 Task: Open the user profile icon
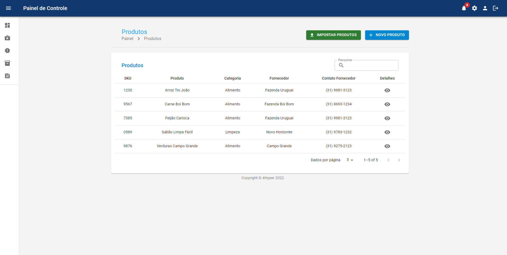point(485,8)
